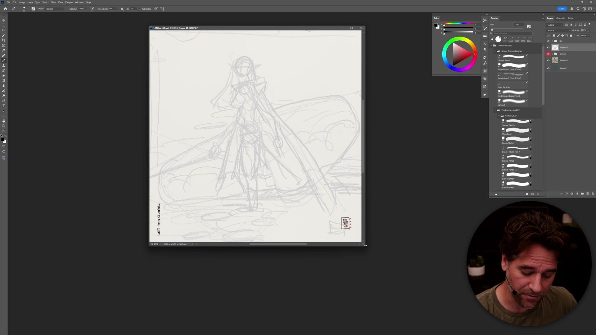Open smoothing options gear icon

(x=122, y=9)
